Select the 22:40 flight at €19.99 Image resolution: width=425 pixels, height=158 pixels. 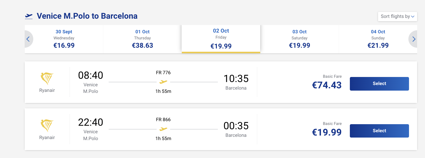click(x=379, y=131)
